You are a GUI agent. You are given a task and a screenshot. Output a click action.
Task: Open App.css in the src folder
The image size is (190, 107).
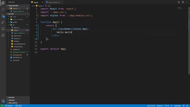18,28
